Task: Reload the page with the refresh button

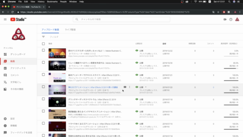Action: (x=13, y=12)
